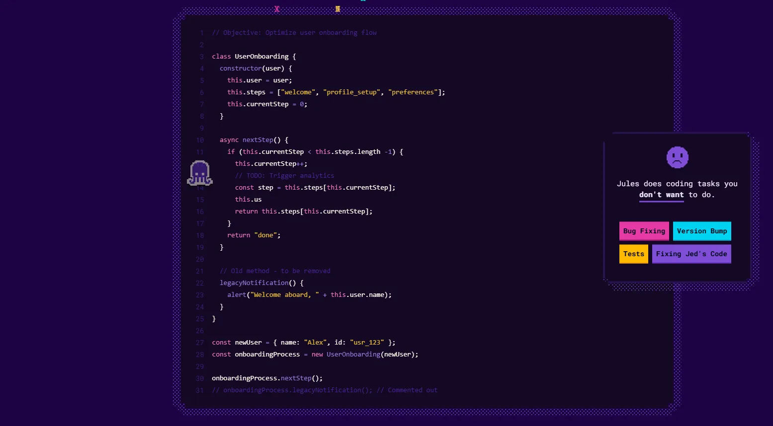Click the Objective comment on line 1
Screen dimensions: 773x426
(294, 33)
